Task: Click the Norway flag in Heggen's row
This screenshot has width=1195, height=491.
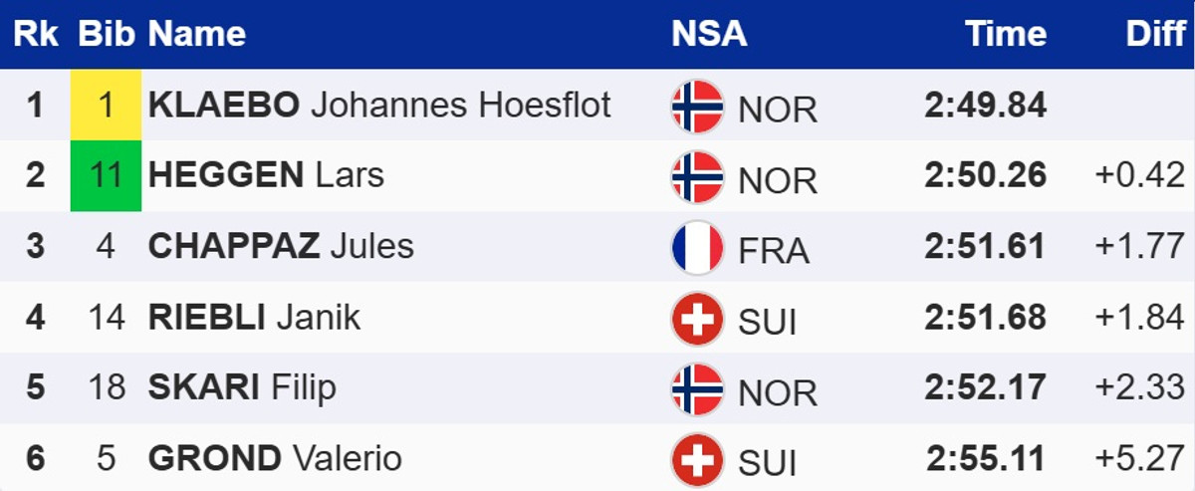Action: pos(697,176)
